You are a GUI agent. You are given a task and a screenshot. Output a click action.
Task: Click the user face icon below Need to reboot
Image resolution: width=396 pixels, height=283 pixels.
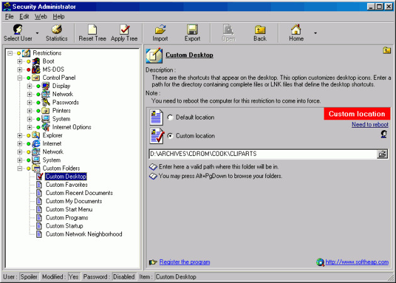click(x=384, y=134)
